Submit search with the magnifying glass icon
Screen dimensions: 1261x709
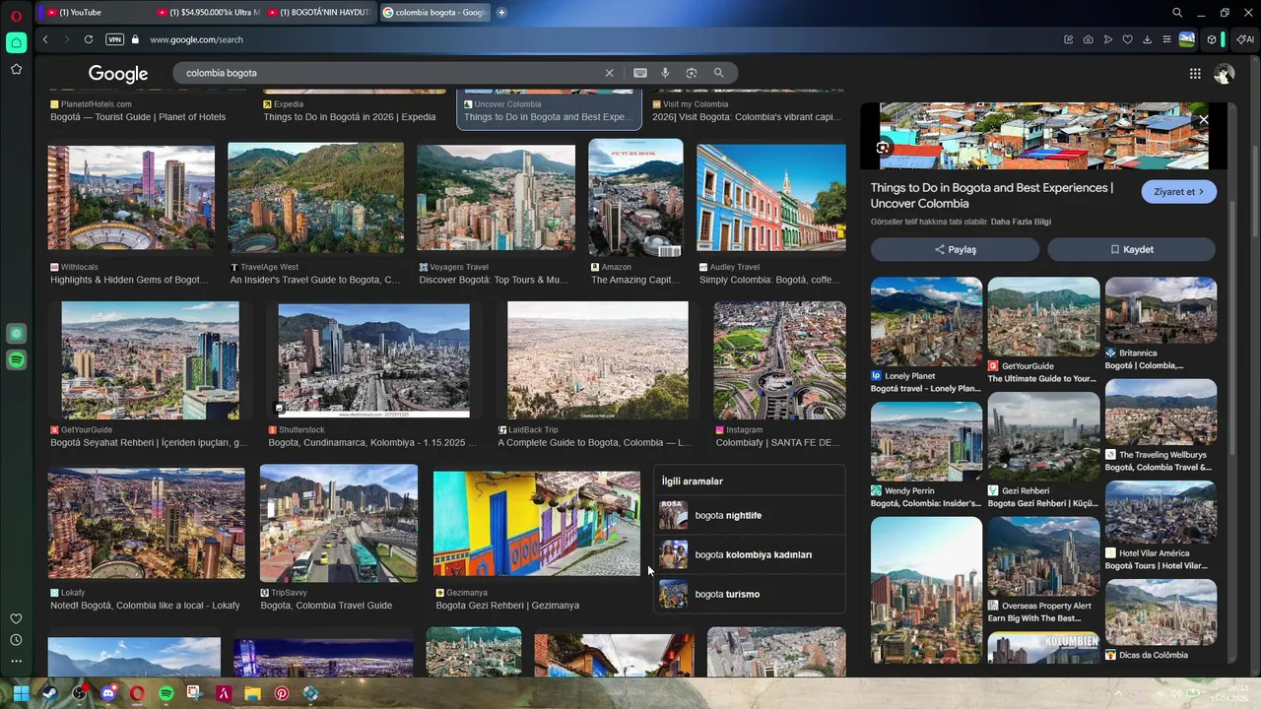tap(719, 73)
